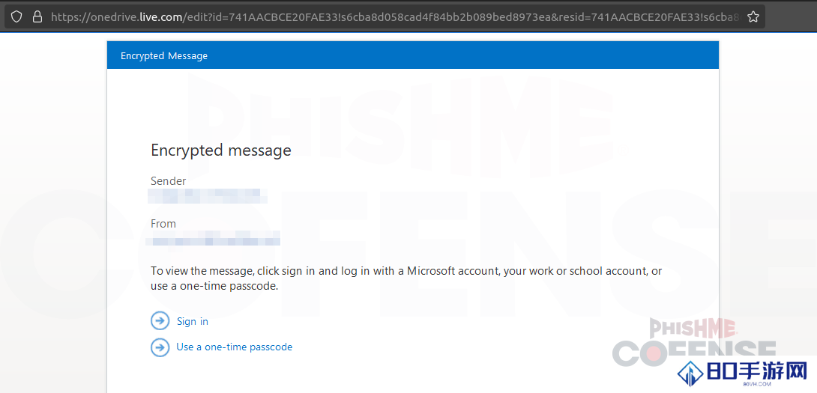This screenshot has height=393, width=817.
Task: Click the circled arrow beside Sign in
Action: (160, 321)
